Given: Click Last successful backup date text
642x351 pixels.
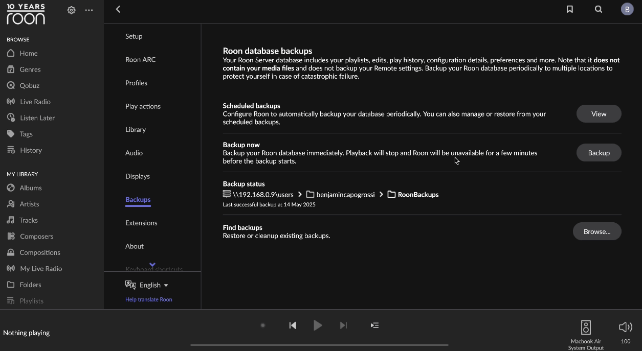Looking at the screenshot, I should click(269, 204).
